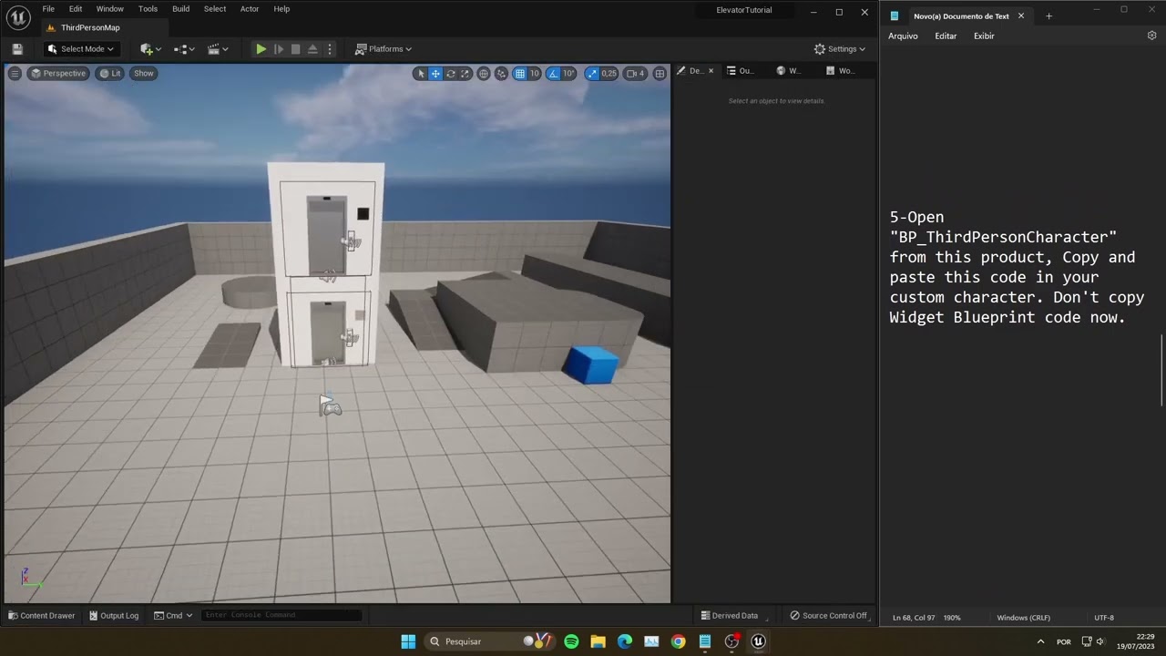The width and height of the screenshot is (1166, 656).
Task: Toggle world or local coordinate system globe
Action: pyautogui.click(x=484, y=74)
